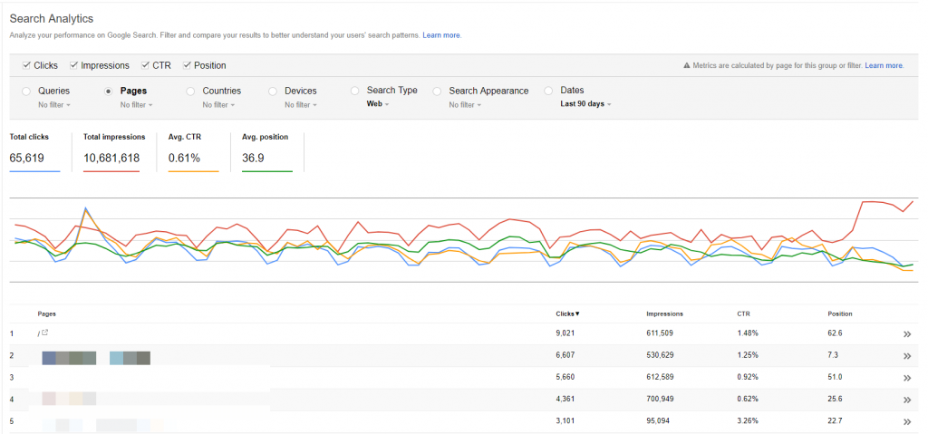This screenshot has width=928, height=434.
Task: Select the Search Type radio button
Action: pyautogui.click(x=355, y=92)
